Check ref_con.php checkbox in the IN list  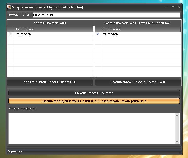coord(11,34)
